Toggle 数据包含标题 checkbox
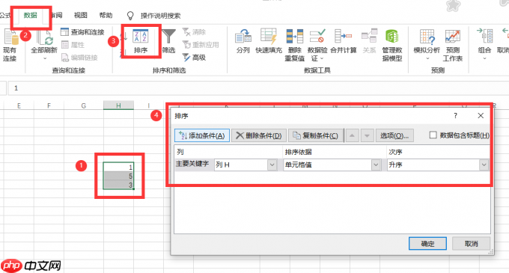The height and width of the screenshot is (273, 509). coord(433,135)
